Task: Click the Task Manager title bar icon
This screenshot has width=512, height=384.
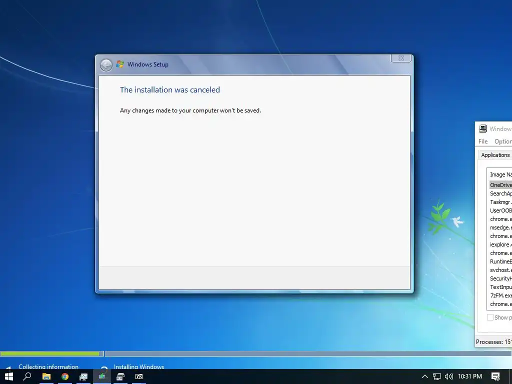Action: pos(483,128)
